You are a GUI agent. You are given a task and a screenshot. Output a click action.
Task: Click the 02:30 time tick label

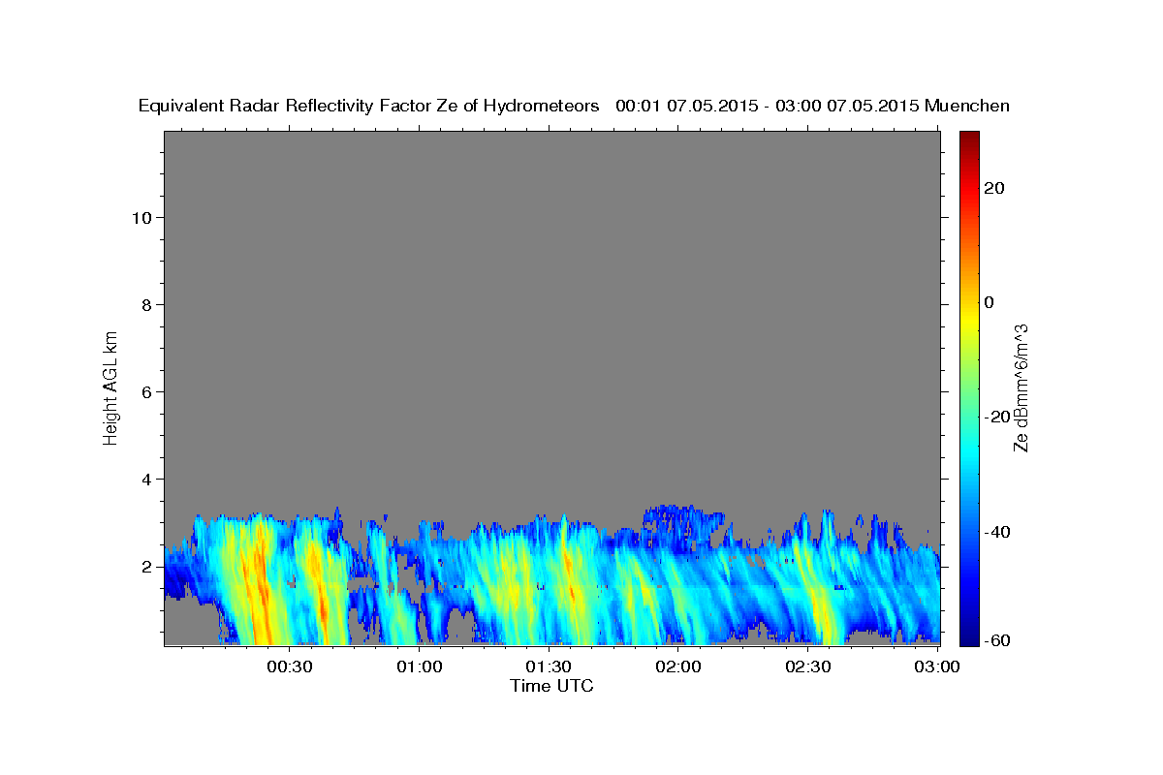(807, 666)
